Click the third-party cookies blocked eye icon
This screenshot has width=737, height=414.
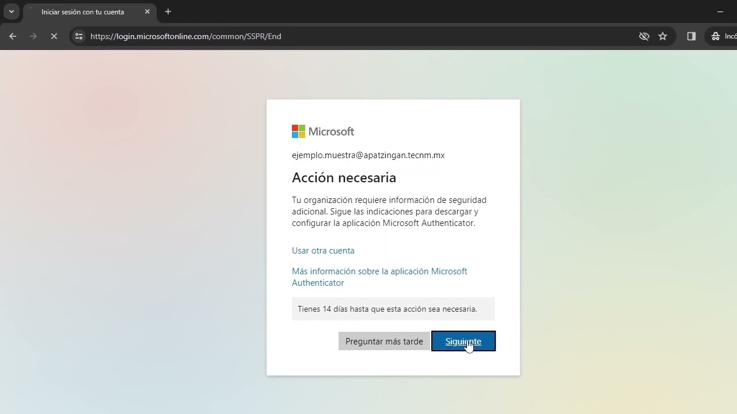(644, 36)
